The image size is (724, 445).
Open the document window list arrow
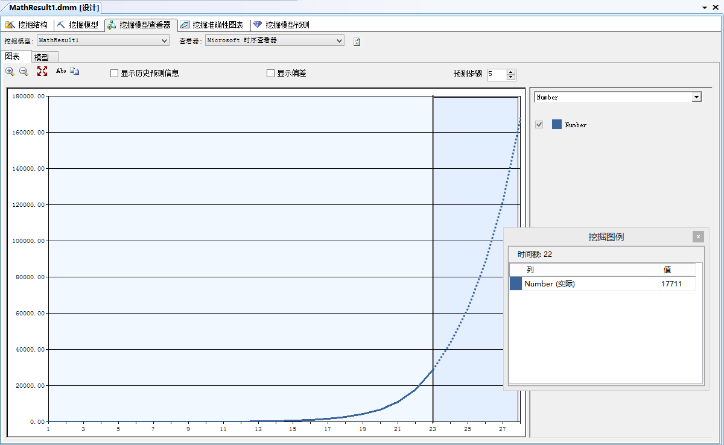[x=705, y=7]
